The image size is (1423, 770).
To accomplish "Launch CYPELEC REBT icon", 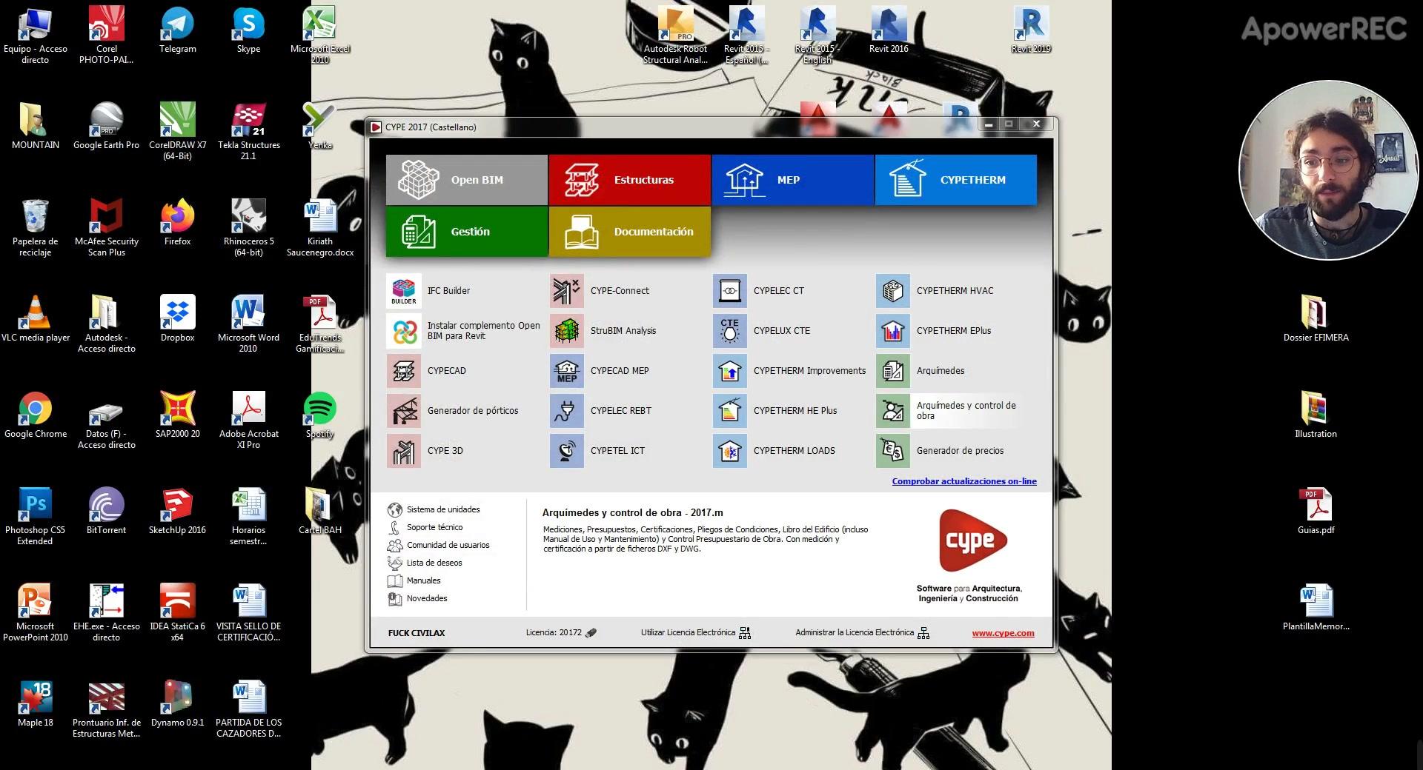I will tap(567, 411).
